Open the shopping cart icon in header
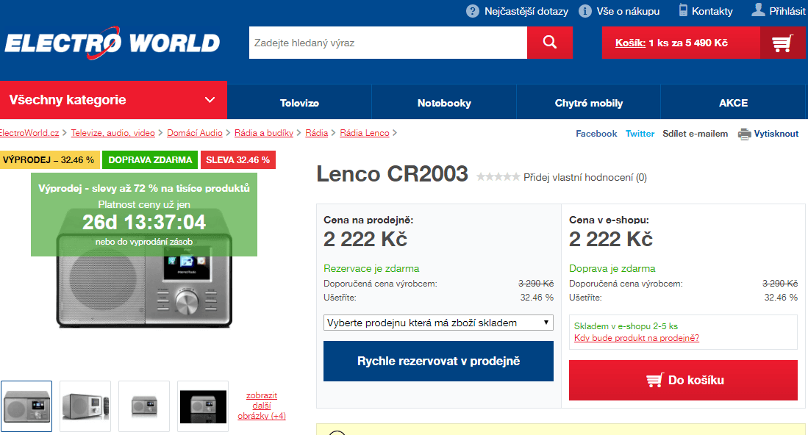This screenshot has width=808, height=435. pos(782,43)
